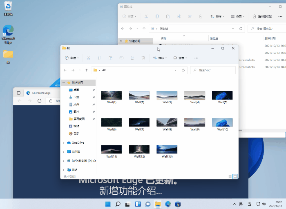Switch to details list view in status bar

coord(230,176)
